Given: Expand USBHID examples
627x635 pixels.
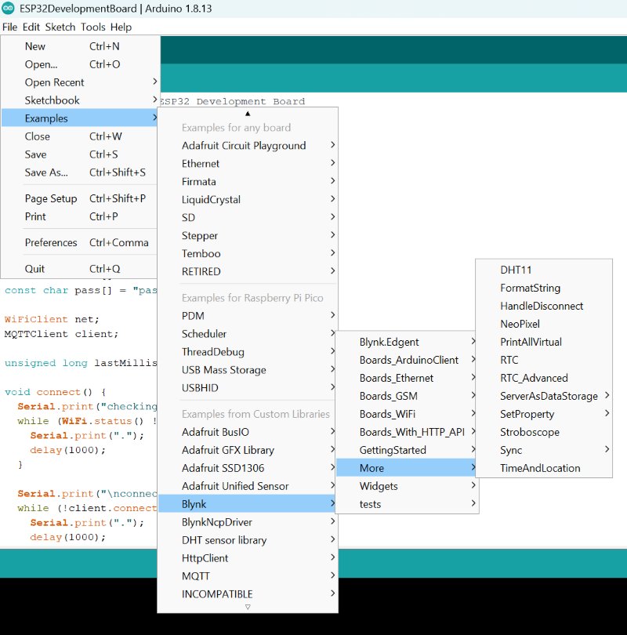Looking at the screenshot, I should pyautogui.click(x=248, y=387).
